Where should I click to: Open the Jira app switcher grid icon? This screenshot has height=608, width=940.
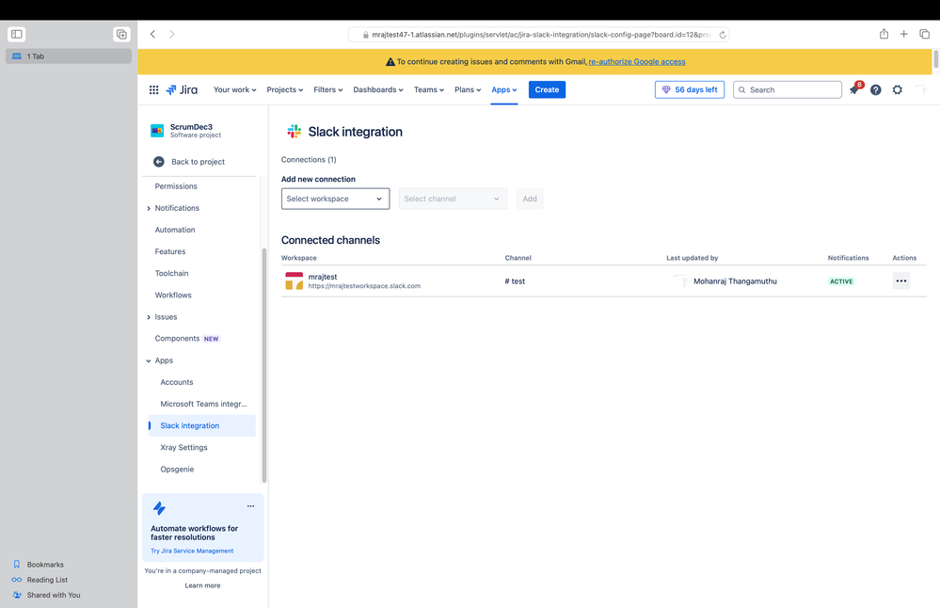pos(154,90)
